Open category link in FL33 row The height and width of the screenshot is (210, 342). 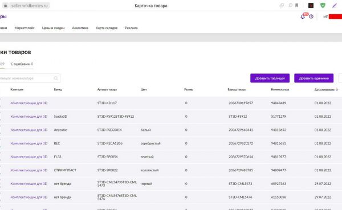click(29, 157)
